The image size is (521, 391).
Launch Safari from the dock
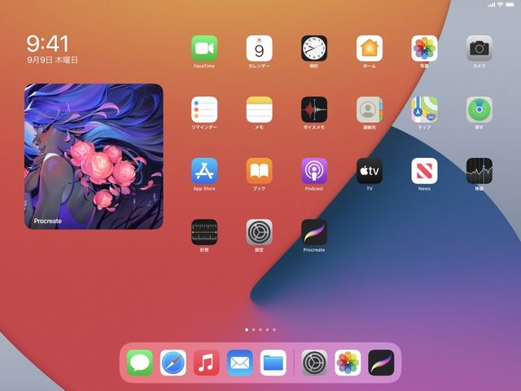[x=173, y=362]
